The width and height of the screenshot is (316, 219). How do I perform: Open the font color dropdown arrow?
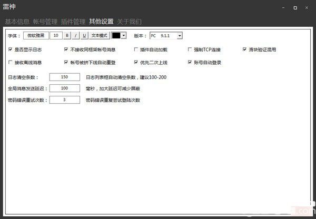click(124, 35)
